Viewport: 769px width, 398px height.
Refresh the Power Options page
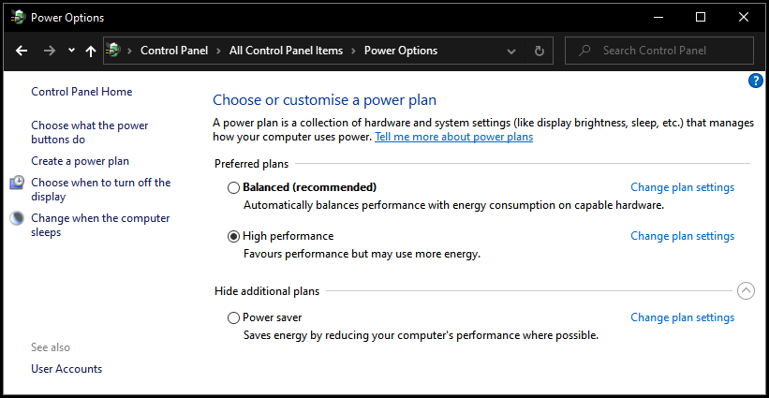pyautogui.click(x=540, y=51)
